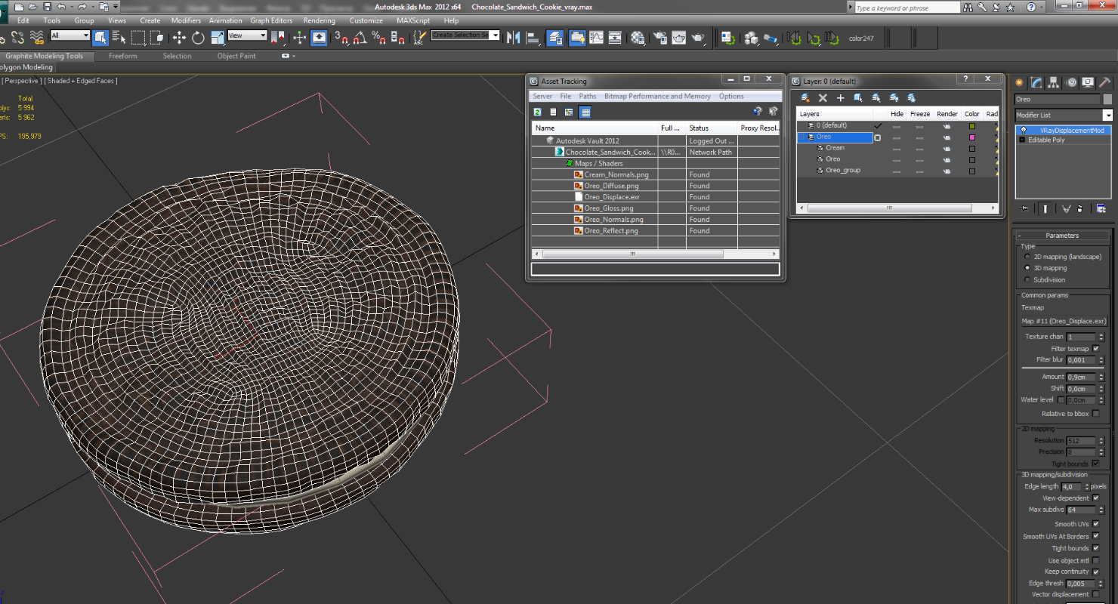This screenshot has width=1118, height=604.
Task: Add selected objects to highlighted layer
Action: tap(840, 97)
